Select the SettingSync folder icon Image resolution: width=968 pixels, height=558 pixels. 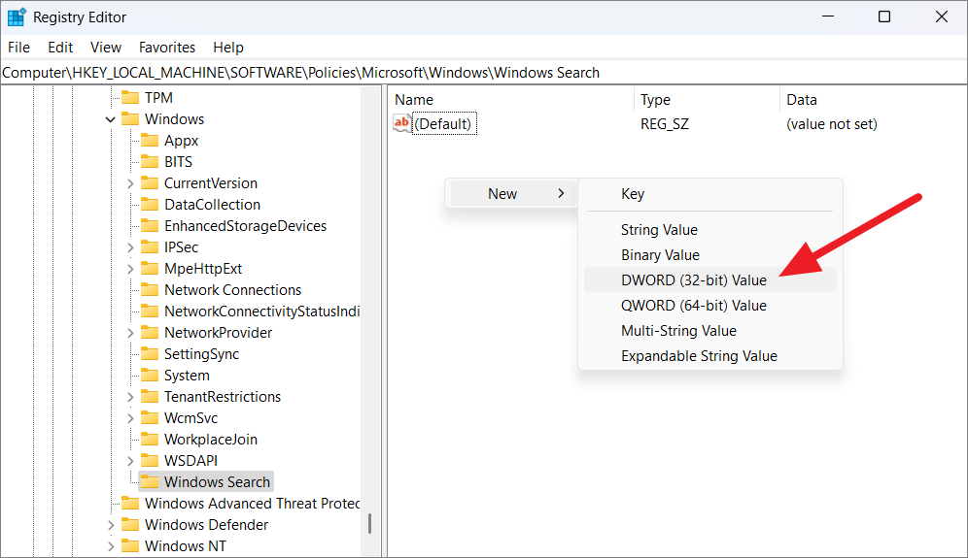point(150,354)
